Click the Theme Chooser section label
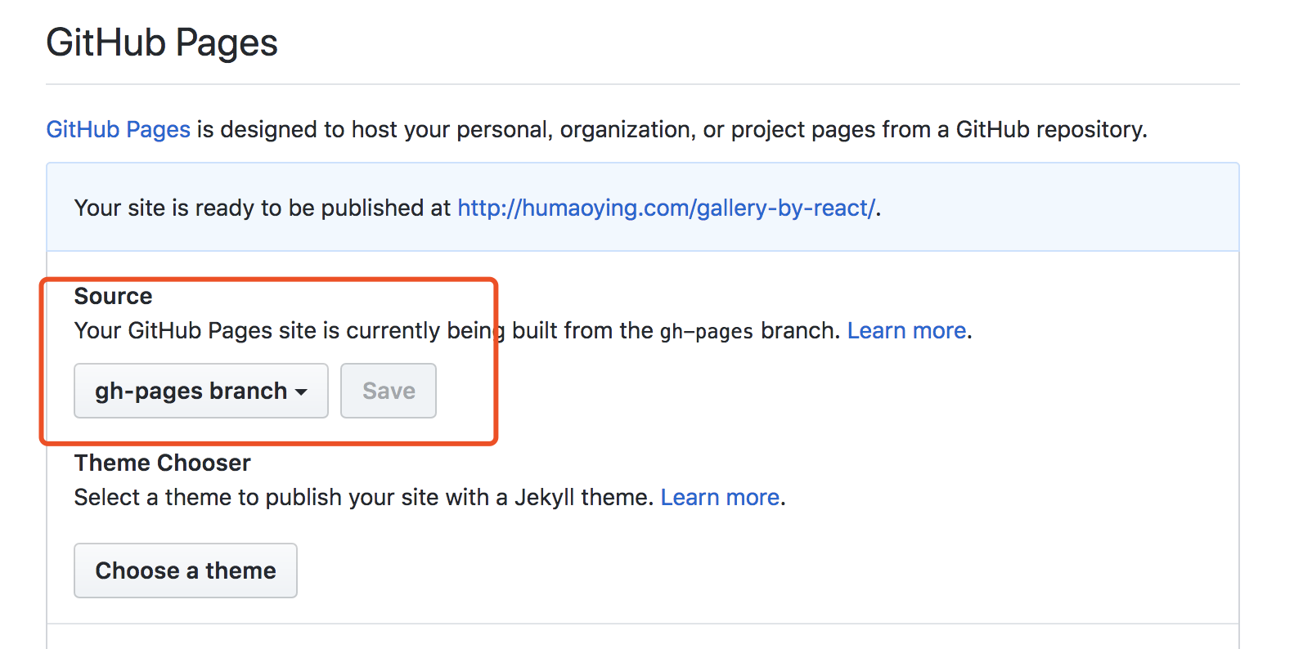Viewport: 1312px width, 649px height. 163,463
